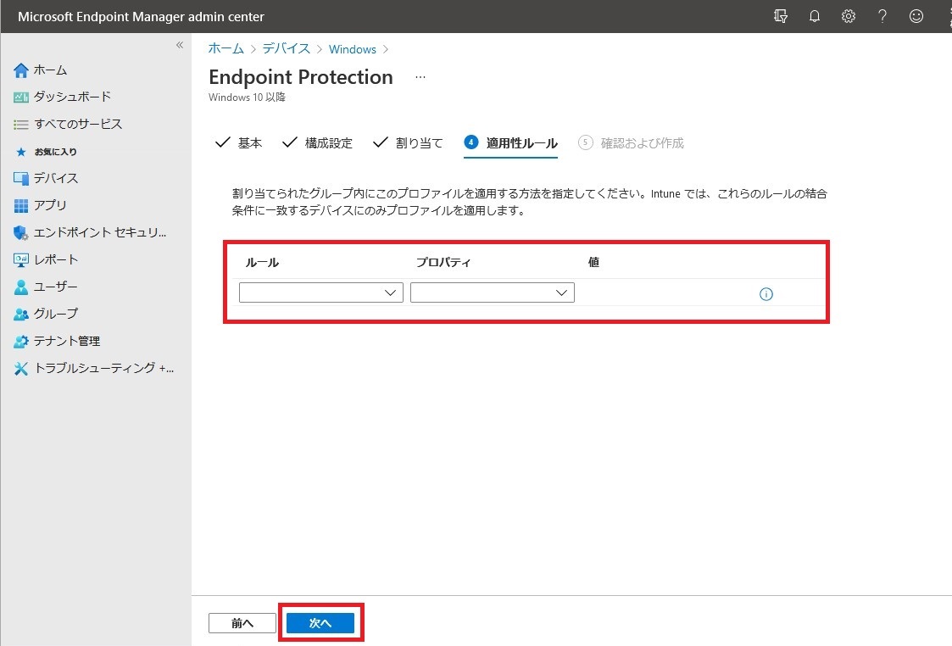The image size is (952, 646).
Task: Go to the 基本 step
Action: [238, 143]
